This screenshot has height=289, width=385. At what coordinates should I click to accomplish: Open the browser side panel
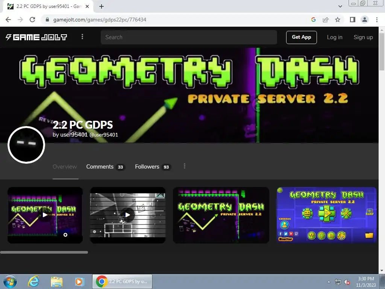click(x=353, y=20)
